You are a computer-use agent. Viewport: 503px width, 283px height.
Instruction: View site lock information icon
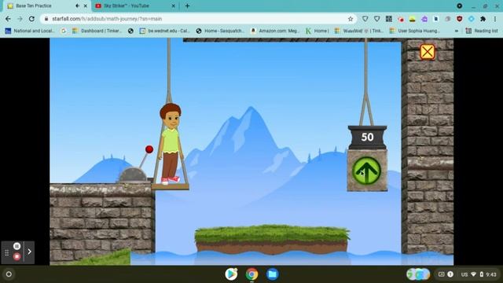point(46,19)
